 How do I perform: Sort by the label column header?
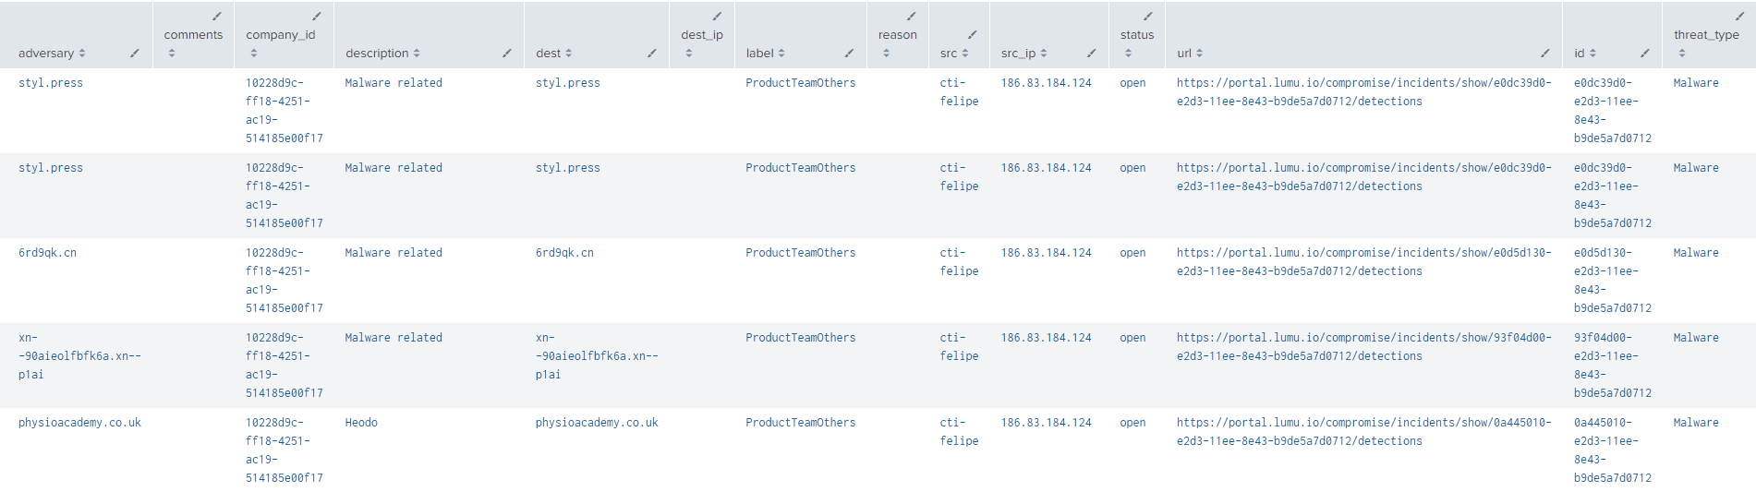pos(781,54)
